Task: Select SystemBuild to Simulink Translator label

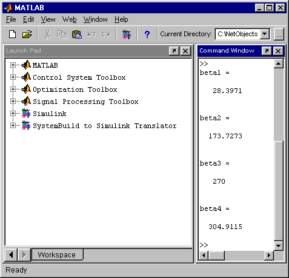Action: [x=105, y=126]
